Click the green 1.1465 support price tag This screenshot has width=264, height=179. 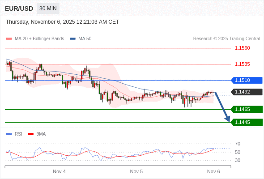(247, 109)
